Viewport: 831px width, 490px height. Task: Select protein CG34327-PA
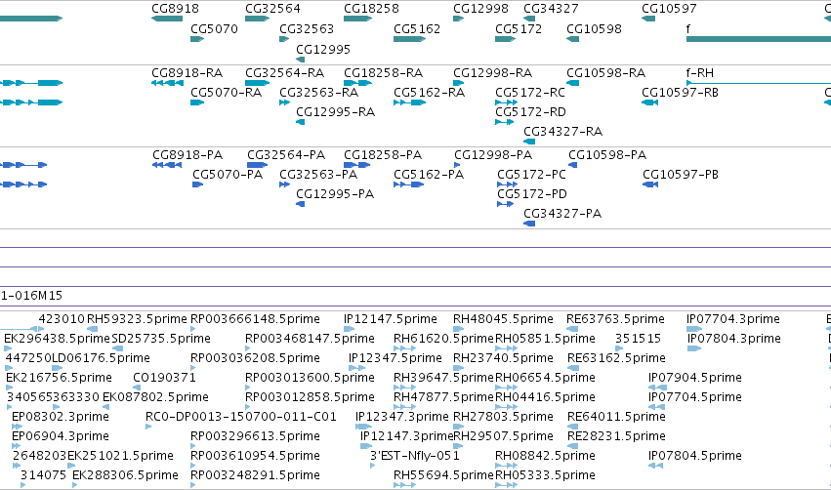(x=562, y=214)
